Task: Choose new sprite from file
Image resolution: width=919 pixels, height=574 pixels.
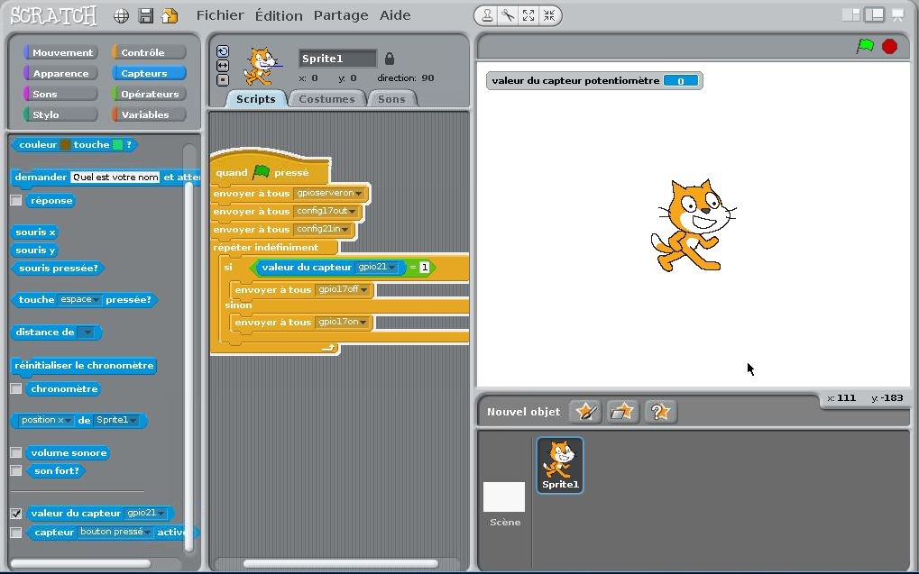Action: click(622, 412)
